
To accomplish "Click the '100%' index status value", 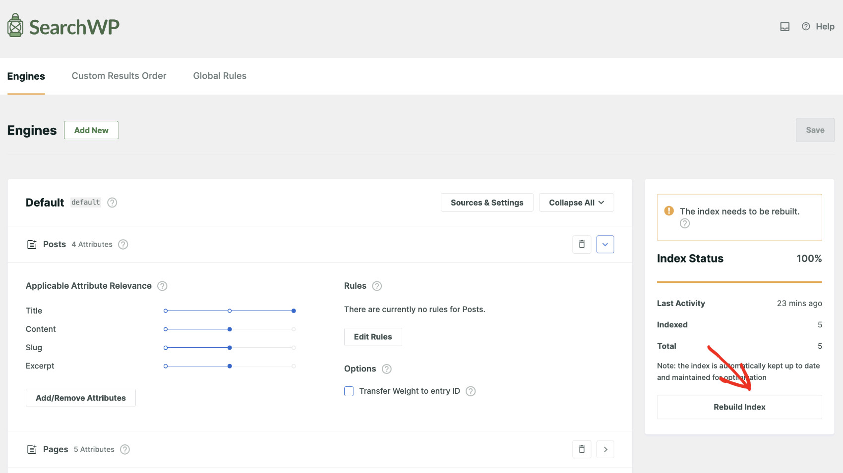I will click(809, 259).
